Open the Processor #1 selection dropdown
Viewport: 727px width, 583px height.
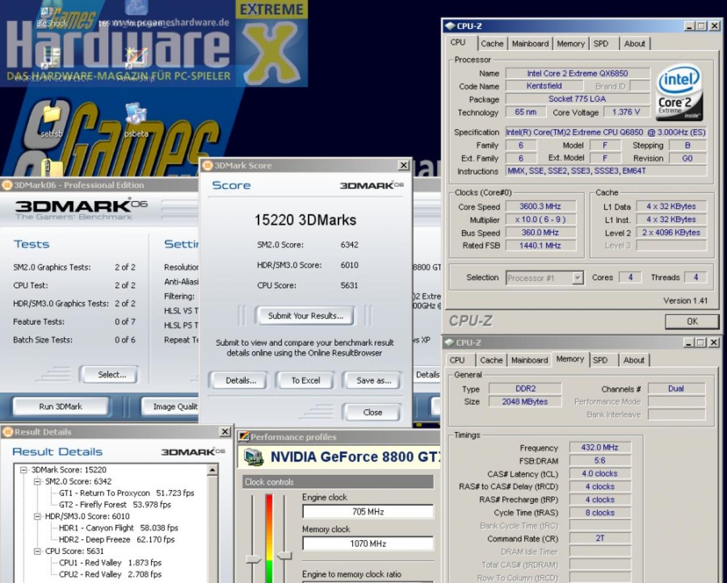coord(578,278)
